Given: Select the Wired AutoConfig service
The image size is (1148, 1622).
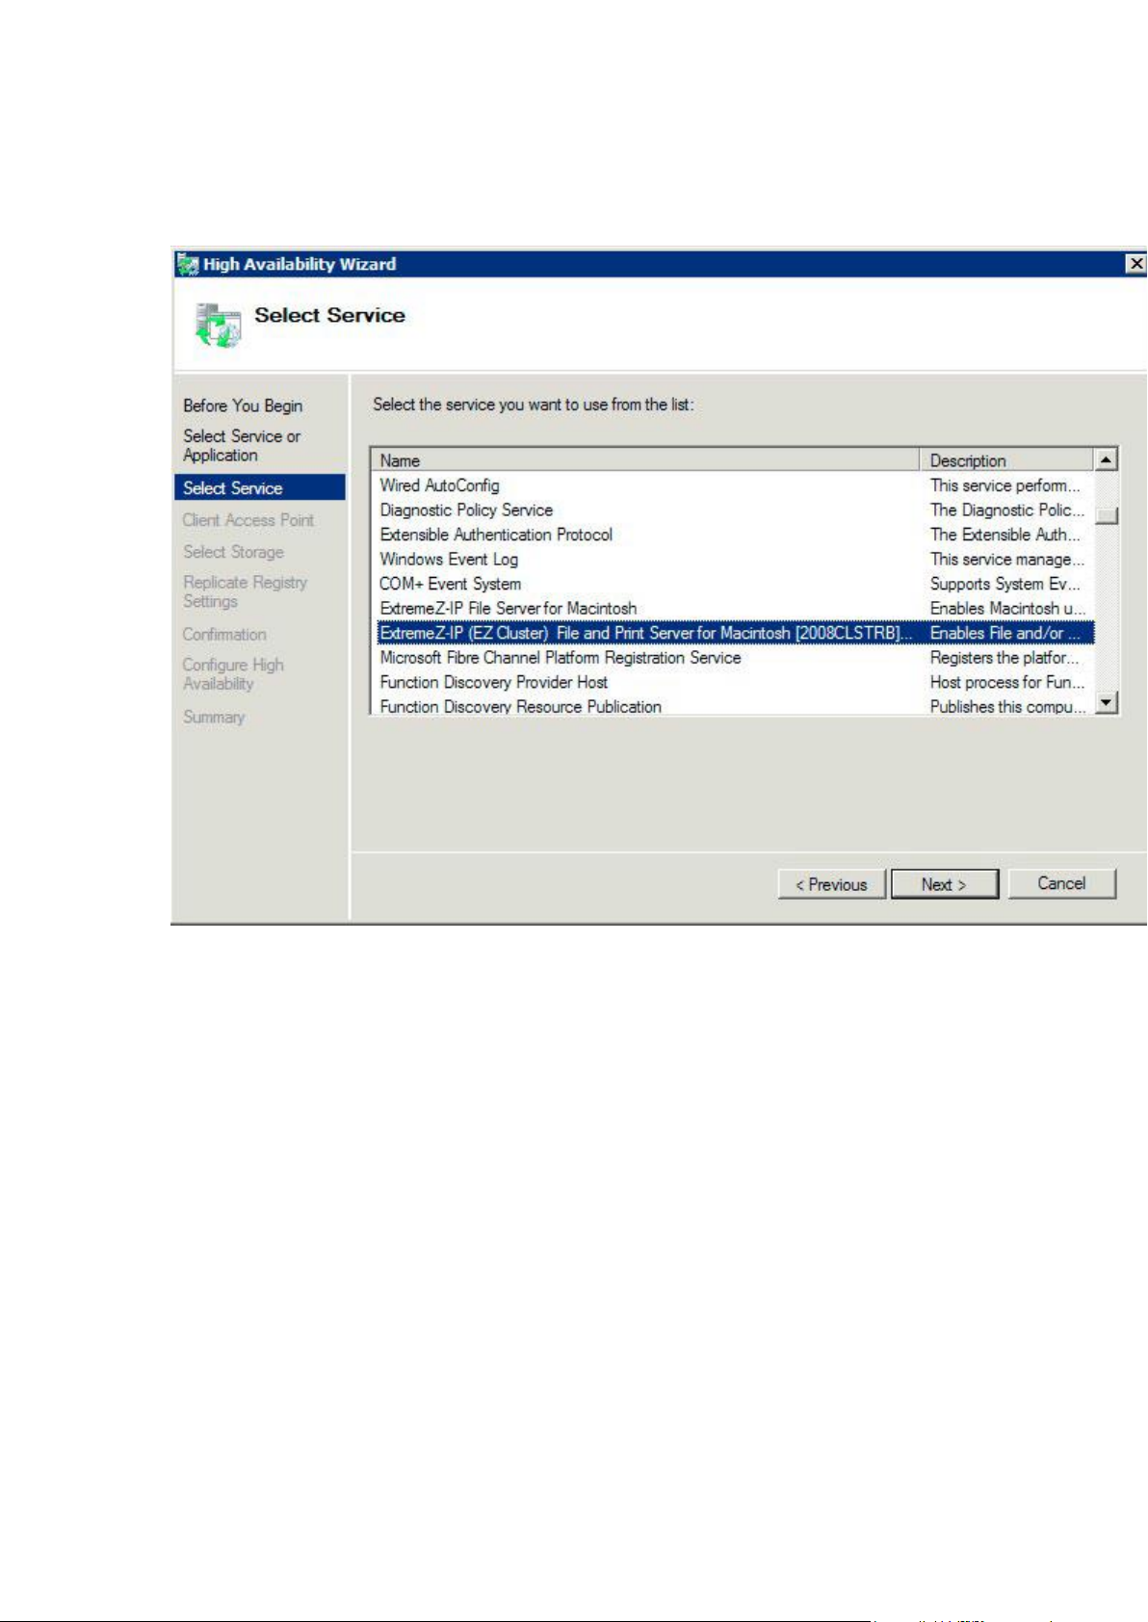Looking at the screenshot, I should coord(439,485).
